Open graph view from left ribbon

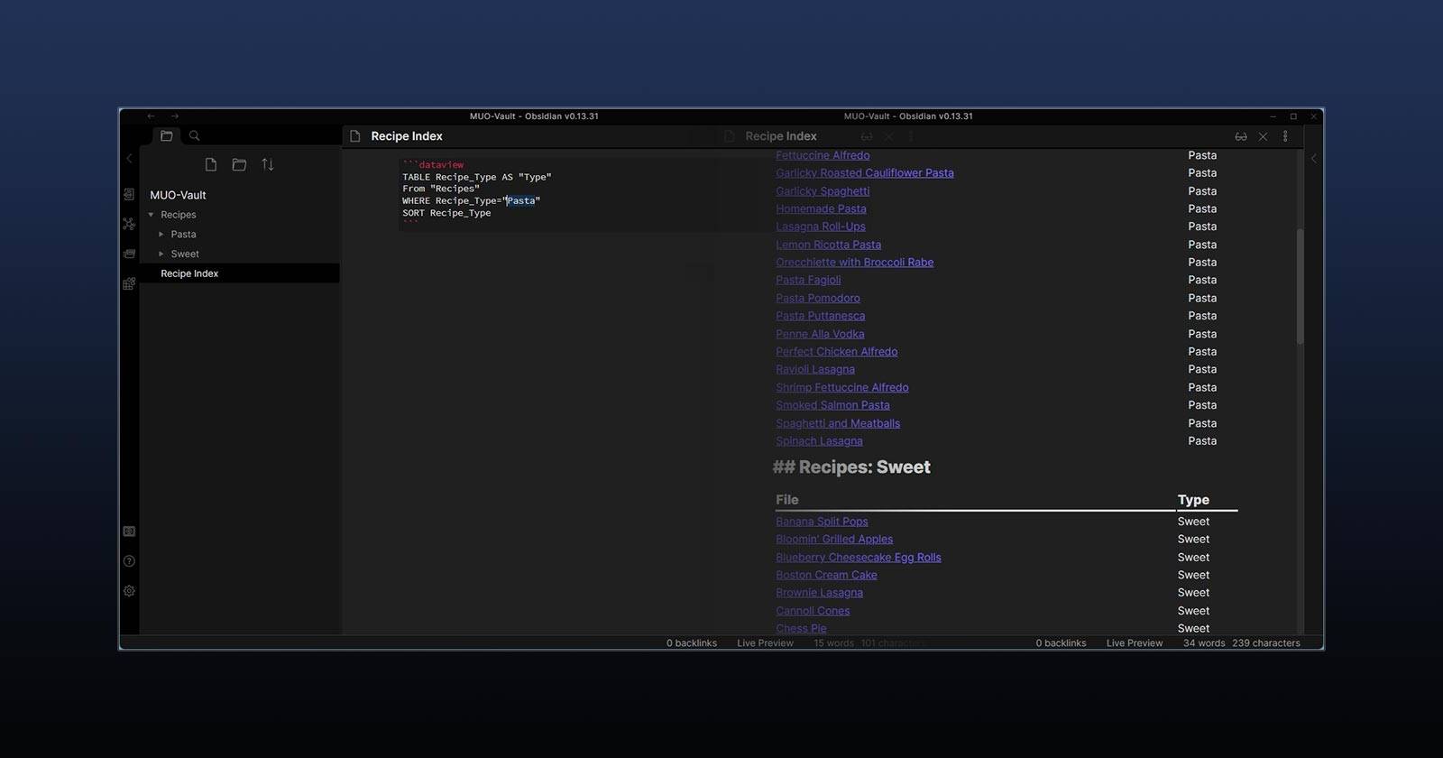[129, 224]
